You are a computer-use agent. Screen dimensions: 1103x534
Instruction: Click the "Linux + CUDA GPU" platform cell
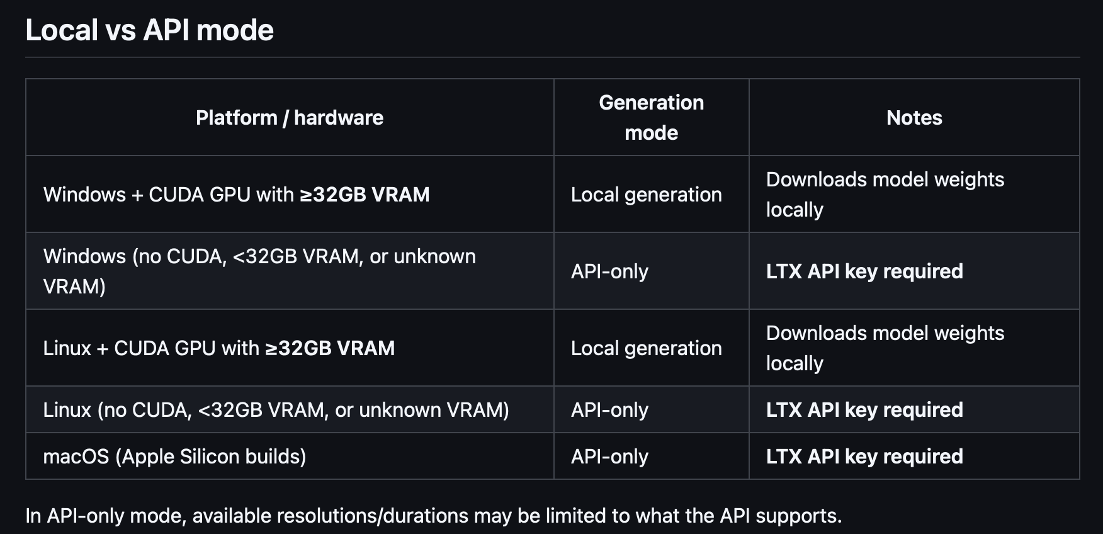tap(218, 348)
